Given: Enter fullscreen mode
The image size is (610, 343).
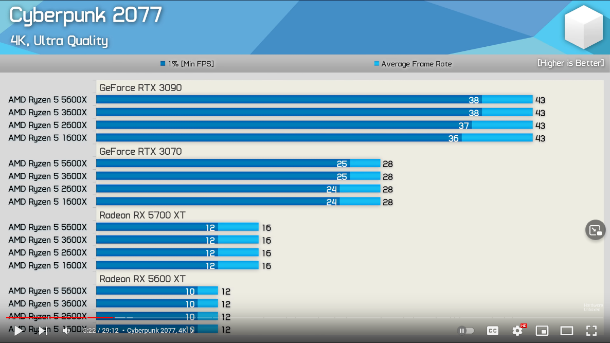Looking at the screenshot, I should click(591, 331).
